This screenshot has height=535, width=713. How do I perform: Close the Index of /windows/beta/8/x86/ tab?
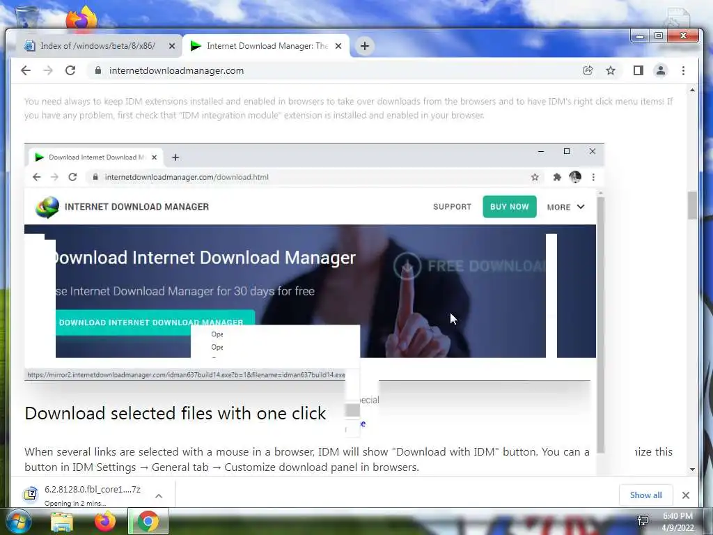click(171, 46)
